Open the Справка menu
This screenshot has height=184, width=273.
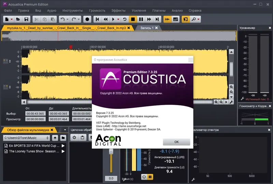point(195,11)
